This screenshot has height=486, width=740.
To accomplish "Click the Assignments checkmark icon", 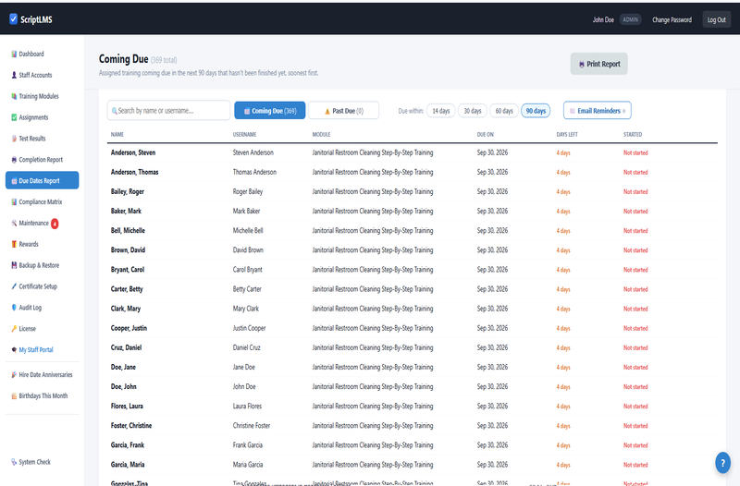I will [14, 117].
